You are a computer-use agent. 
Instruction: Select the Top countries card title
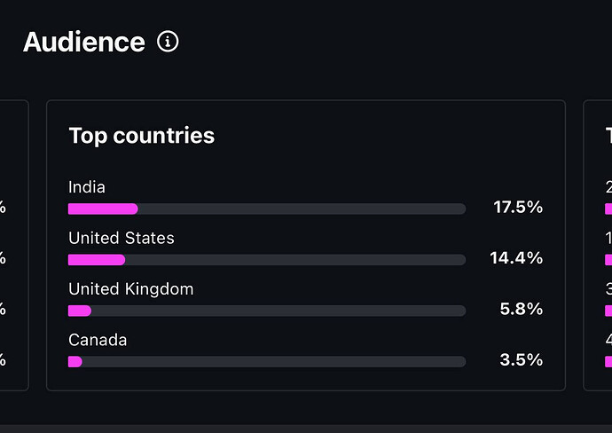[x=142, y=136]
